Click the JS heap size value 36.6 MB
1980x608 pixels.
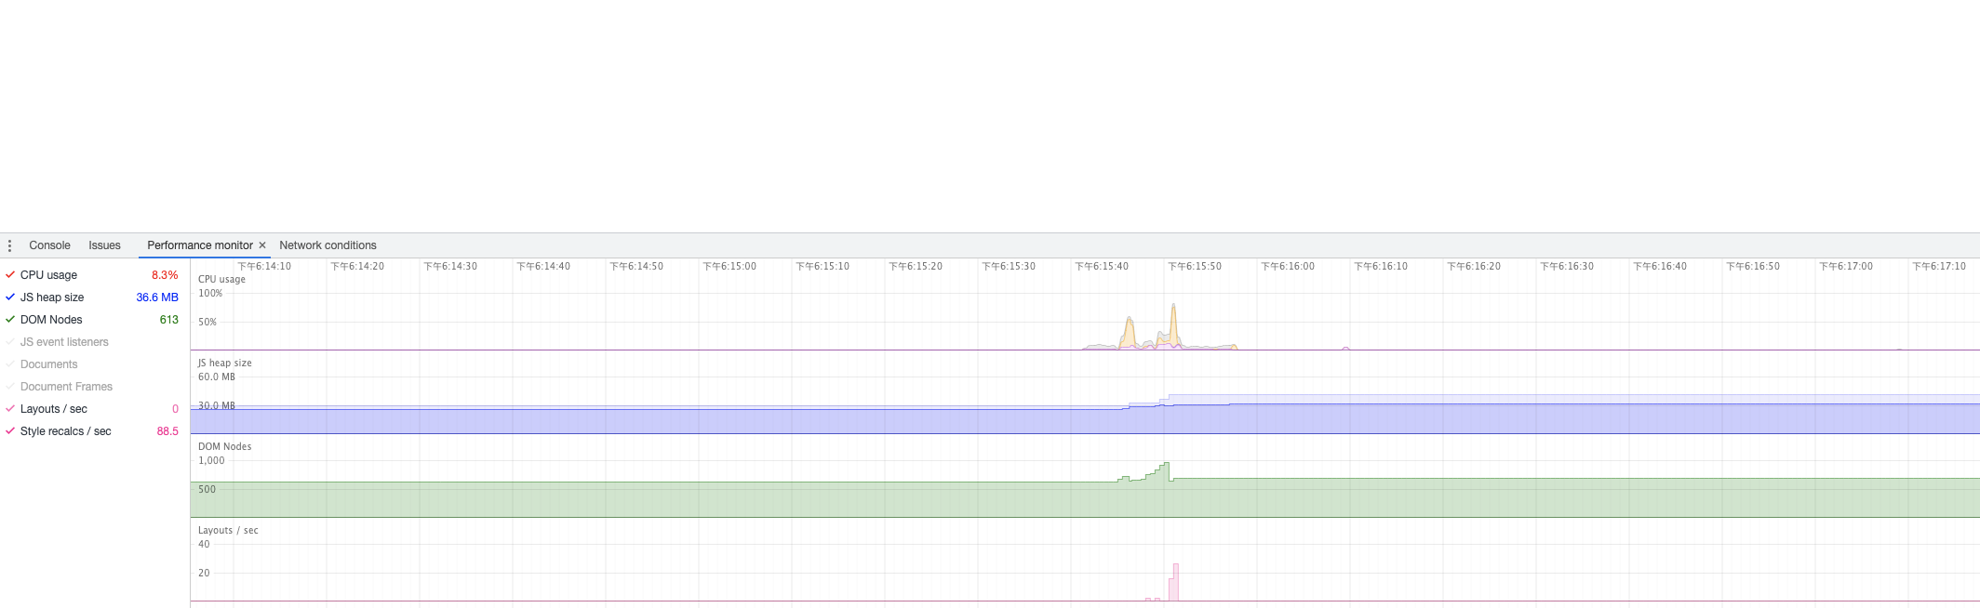[157, 297]
